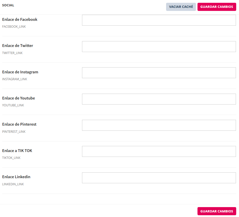Click the "Enlace a TIK TOK" label
Image resolution: width=239 pixels, height=217 pixels.
(17, 151)
